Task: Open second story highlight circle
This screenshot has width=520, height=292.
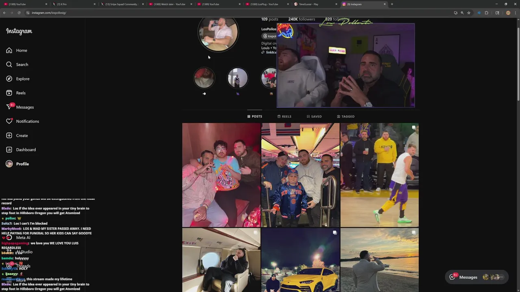Action: (x=238, y=78)
